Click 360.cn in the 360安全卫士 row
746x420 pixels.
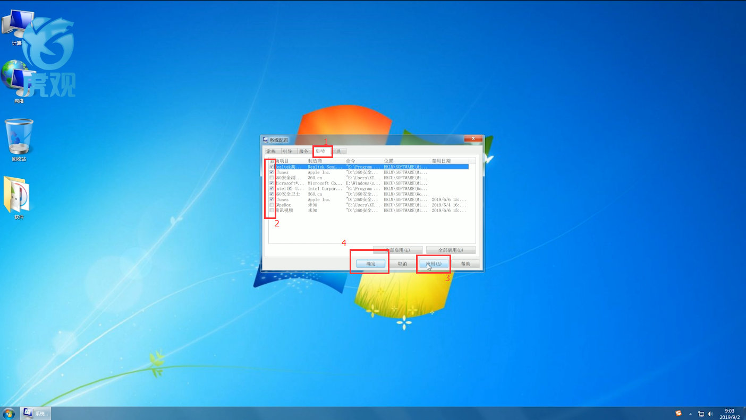click(315, 194)
